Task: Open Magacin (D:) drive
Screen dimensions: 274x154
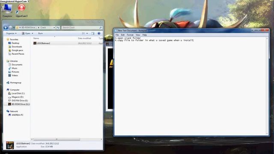Action: 18,97
